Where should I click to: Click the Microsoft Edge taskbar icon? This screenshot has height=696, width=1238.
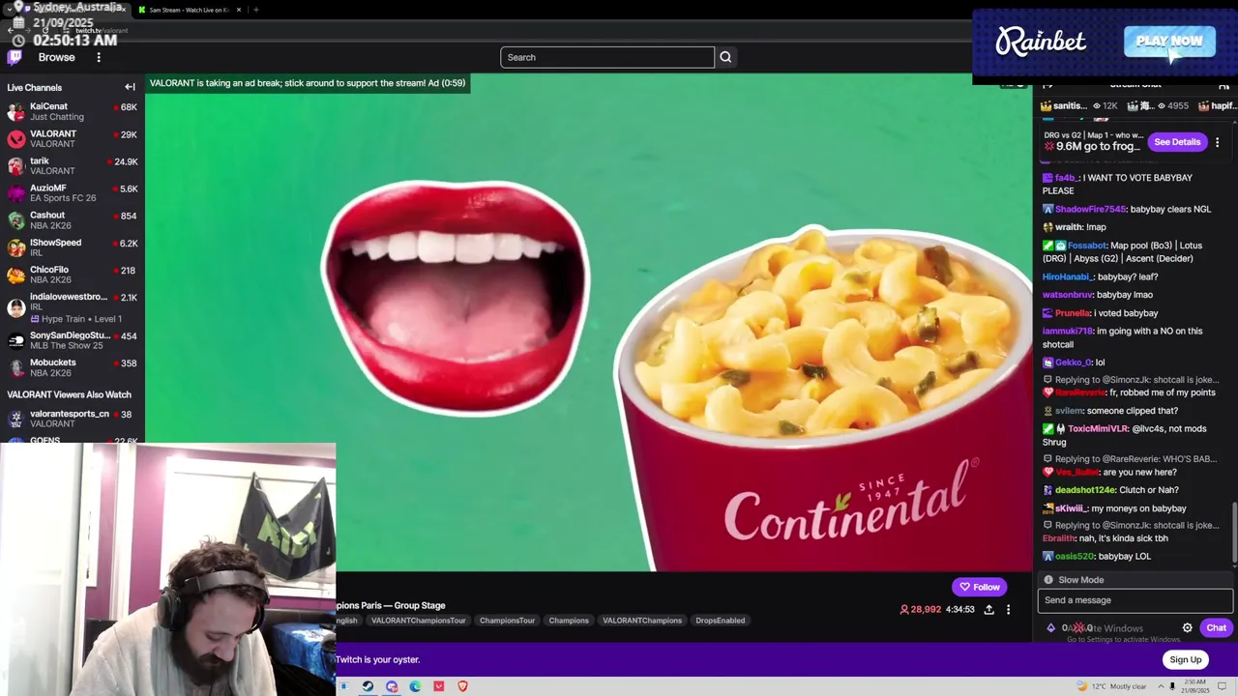(x=415, y=686)
